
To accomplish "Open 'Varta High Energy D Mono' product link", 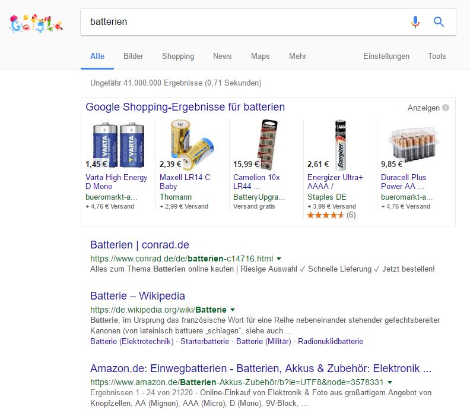I will point(116,182).
